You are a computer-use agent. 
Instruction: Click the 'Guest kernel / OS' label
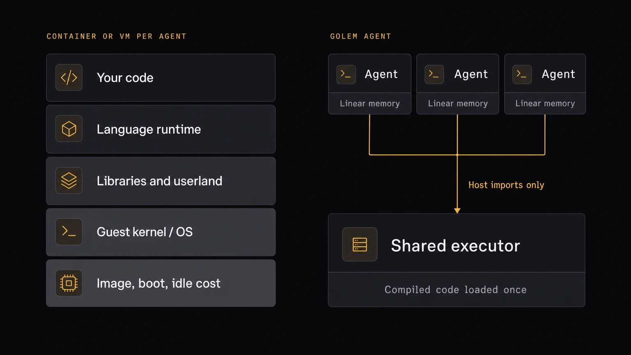coord(145,232)
